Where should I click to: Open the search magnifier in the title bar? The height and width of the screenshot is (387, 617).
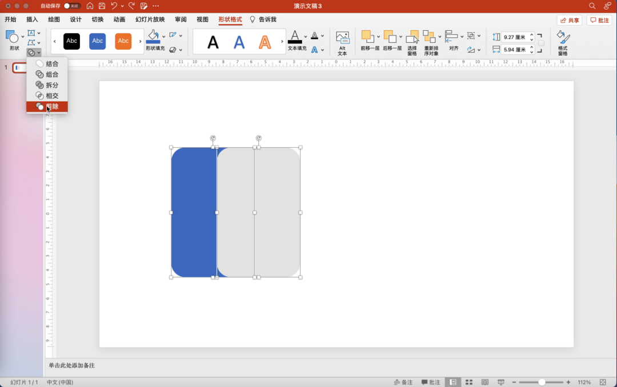[x=592, y=6]
